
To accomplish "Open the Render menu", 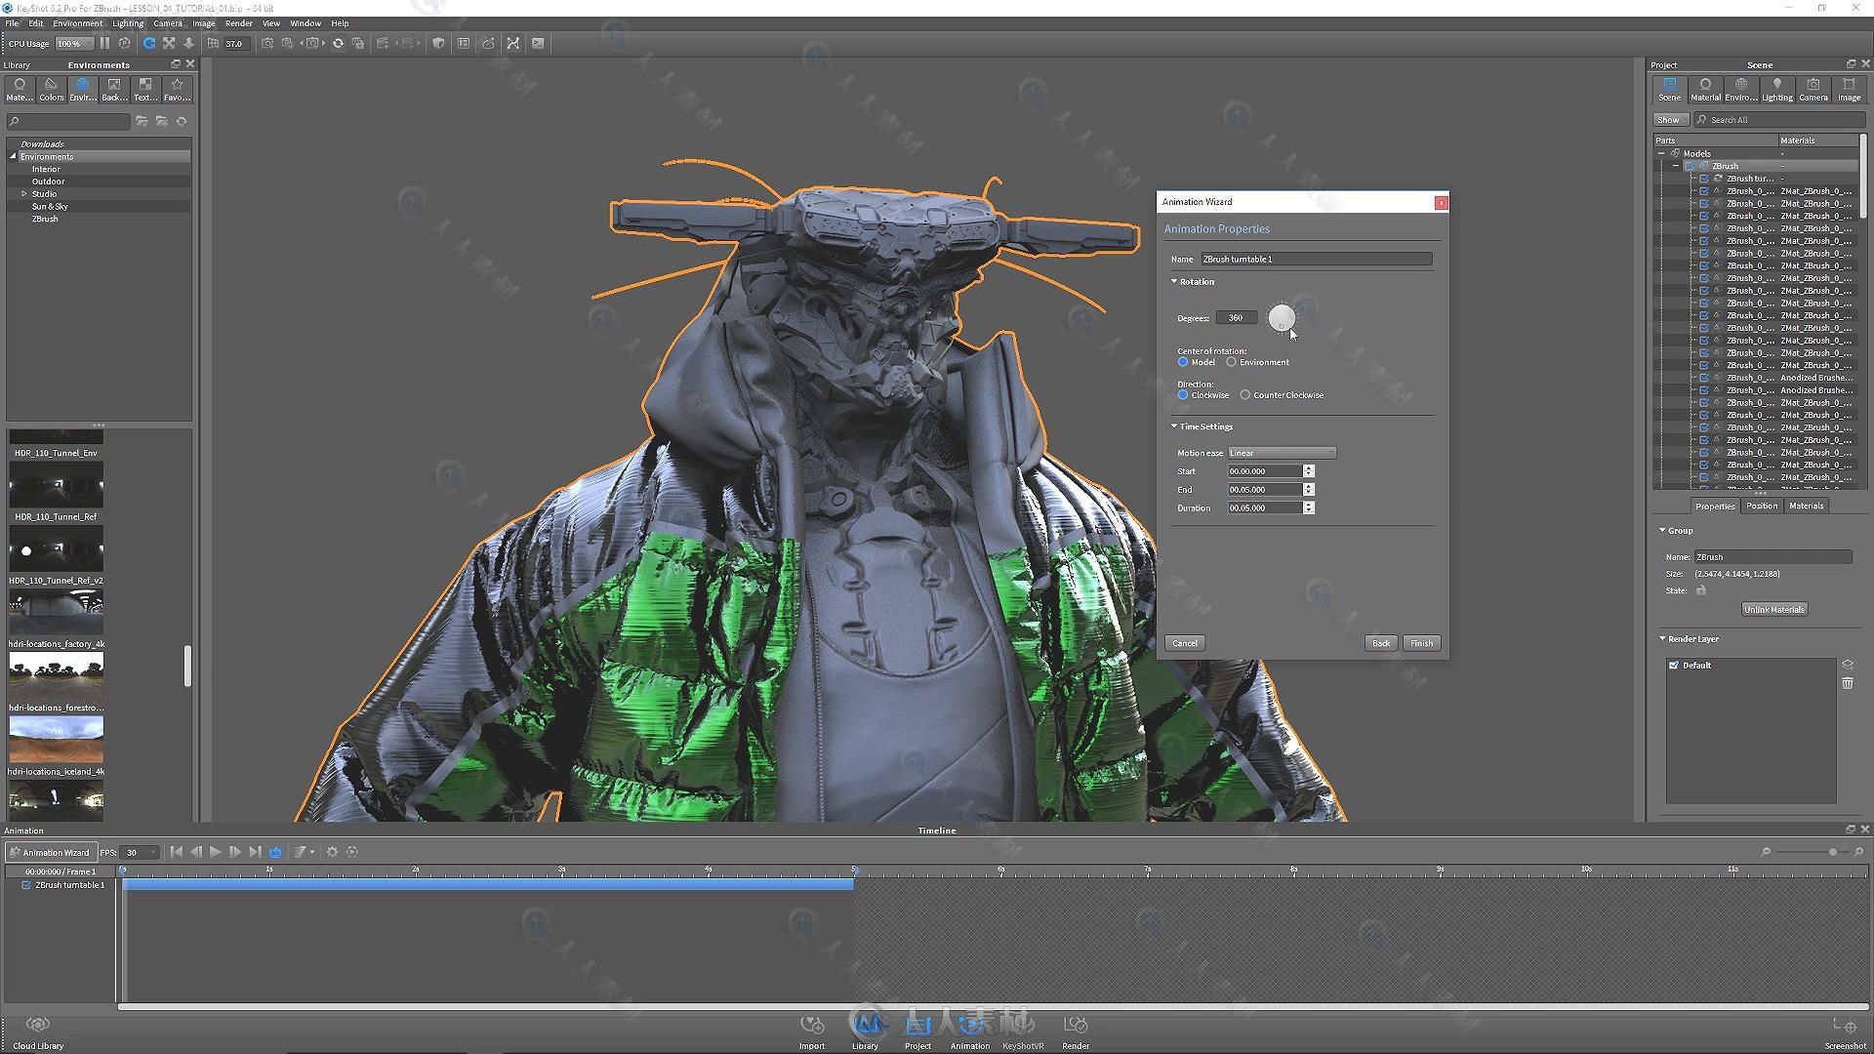I will click(239, 23).
